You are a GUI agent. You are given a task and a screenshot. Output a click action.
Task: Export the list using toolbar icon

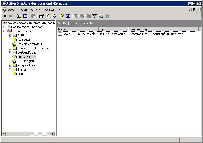54,16
